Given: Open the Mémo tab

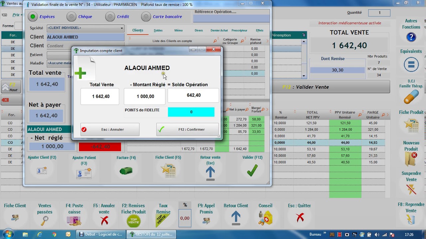Looking at the screenshot, I should click(178, 30).
